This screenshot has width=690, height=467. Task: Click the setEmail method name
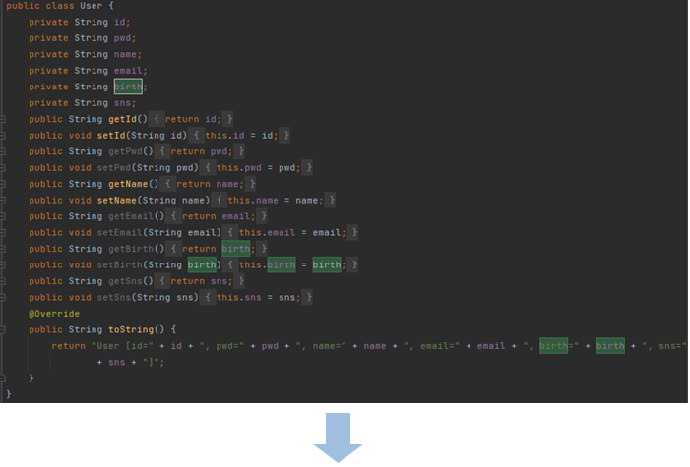point(120,233)
